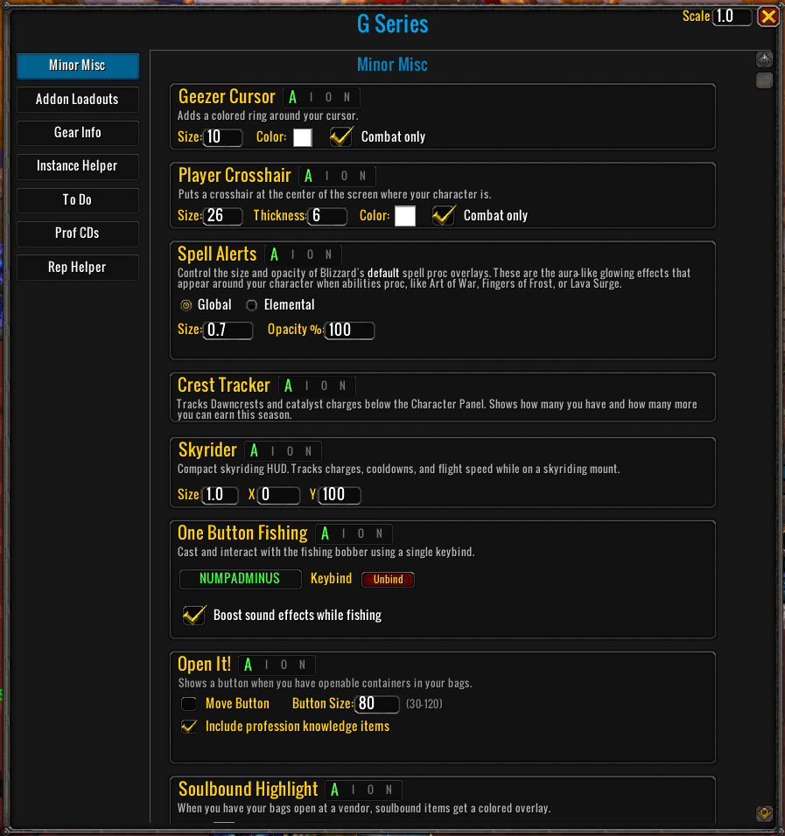Screen dimensions: 785x836
Task: Set Geezer Cursor mode to O
Action: click(329, 97)
